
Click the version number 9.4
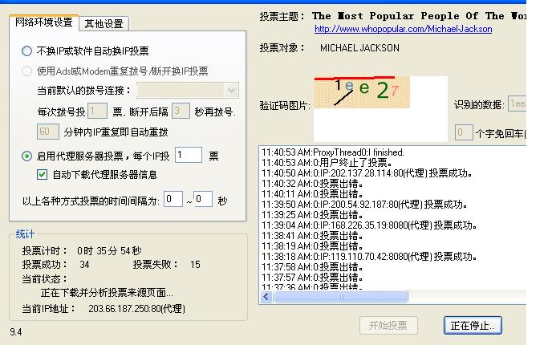(x=16, y=331)
